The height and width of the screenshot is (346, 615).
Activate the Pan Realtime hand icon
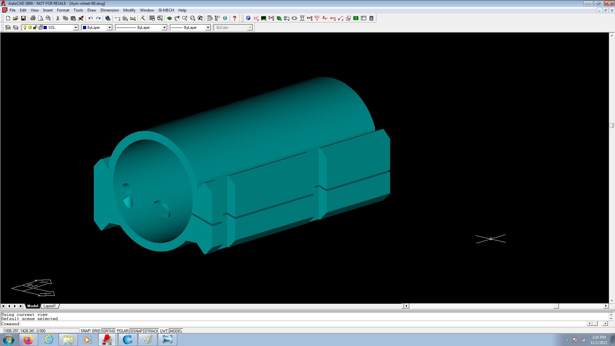(x=177, y=18)
